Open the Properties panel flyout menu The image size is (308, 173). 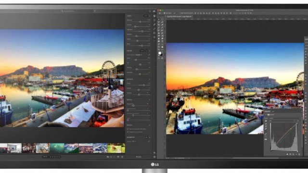[x=302, y=111]
